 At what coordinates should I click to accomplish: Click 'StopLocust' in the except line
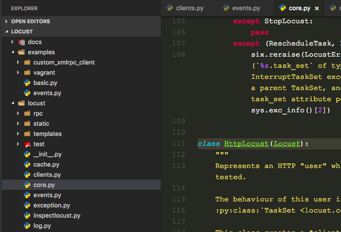pyautogui.click(x=287, y=21)
